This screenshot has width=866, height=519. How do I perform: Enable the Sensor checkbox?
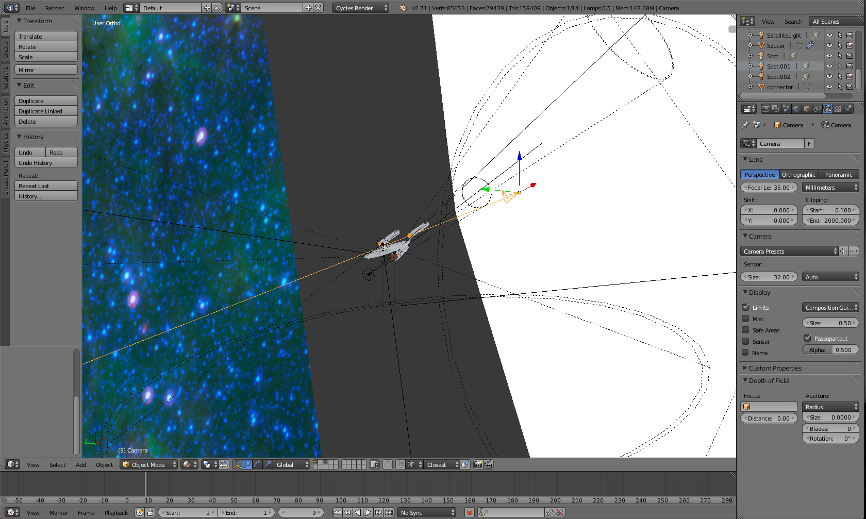click(745, 341)
